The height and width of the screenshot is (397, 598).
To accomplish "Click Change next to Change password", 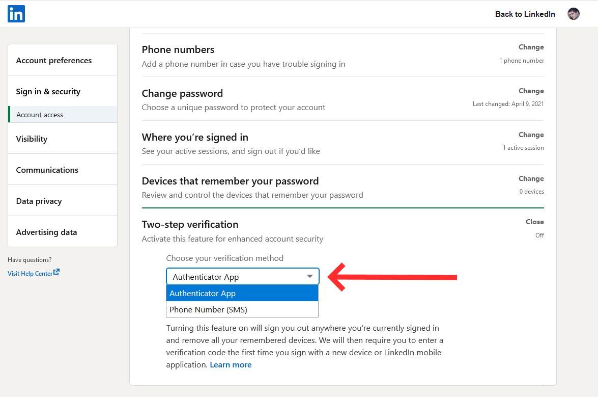I will click(531, 91).
